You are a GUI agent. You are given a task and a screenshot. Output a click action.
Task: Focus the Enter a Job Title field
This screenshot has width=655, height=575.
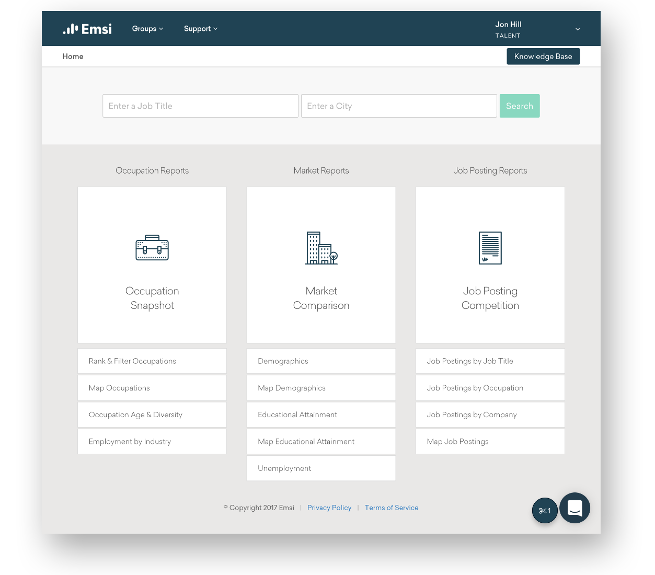coord(200,106)
